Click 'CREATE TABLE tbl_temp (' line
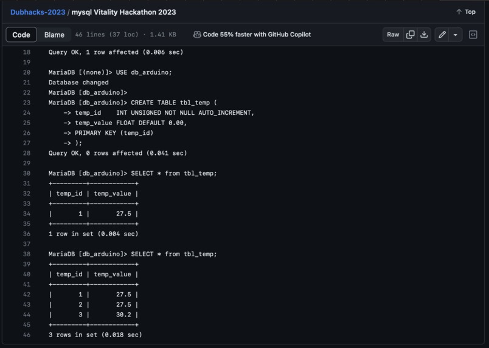Viewport: 489px width, 348px height. [x=133, y=103]
